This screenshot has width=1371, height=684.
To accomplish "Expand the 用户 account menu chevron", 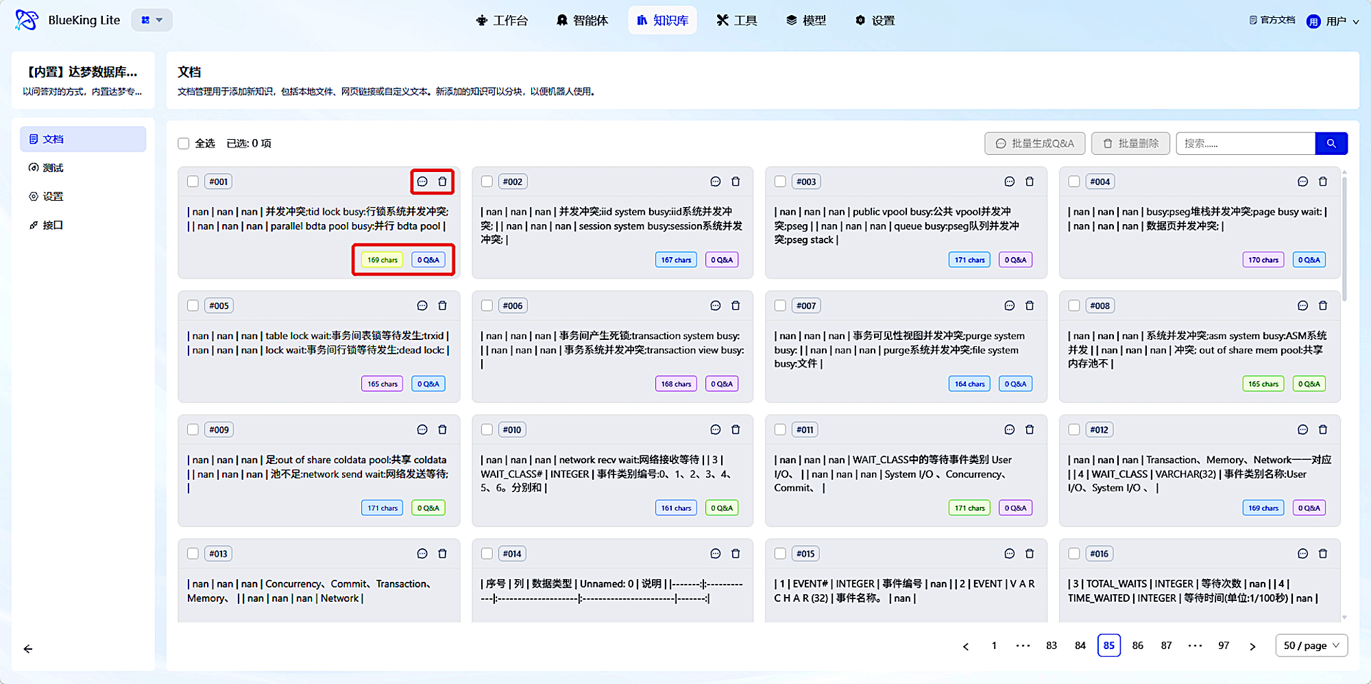I will [1355, 22].
